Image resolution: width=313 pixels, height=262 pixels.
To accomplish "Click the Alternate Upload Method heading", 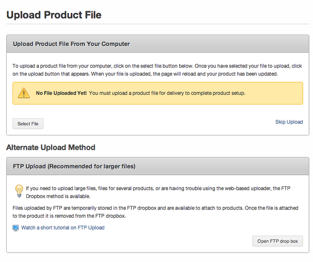I will pos(51,148).
